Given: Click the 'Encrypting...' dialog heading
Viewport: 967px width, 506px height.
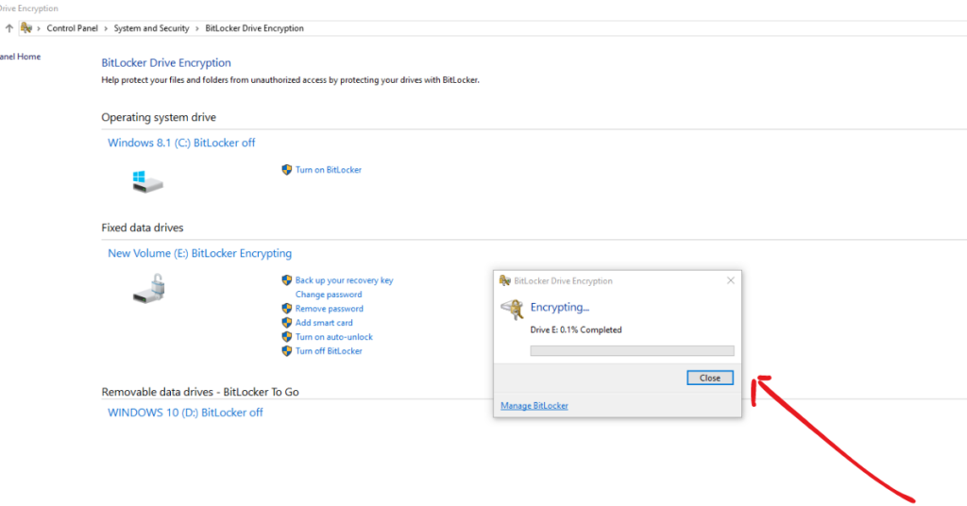Looking at the screenshot, I should point(559,307).
